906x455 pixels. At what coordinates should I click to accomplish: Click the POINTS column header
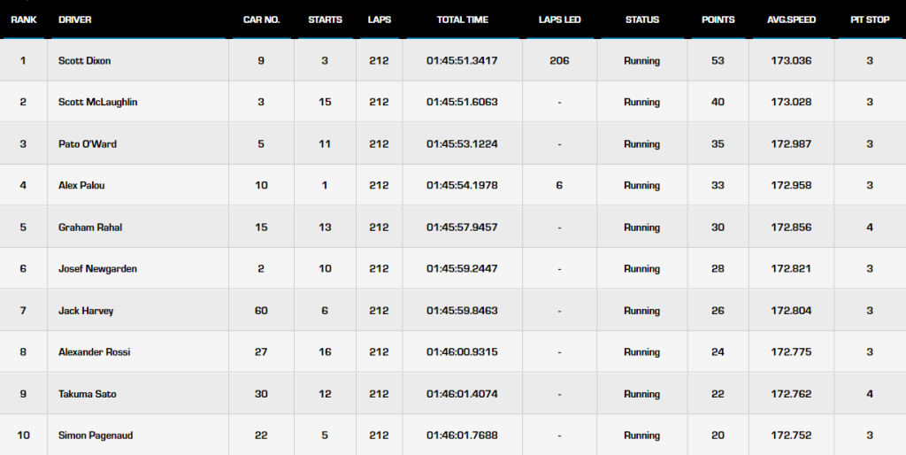718,19
